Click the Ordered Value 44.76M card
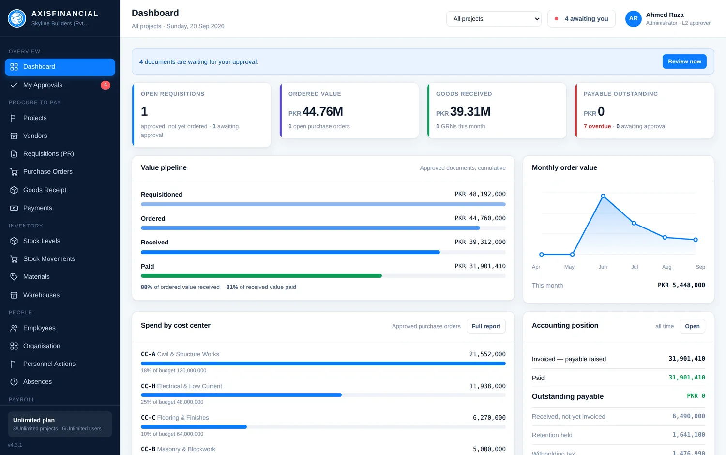 (x=349, y=111)
